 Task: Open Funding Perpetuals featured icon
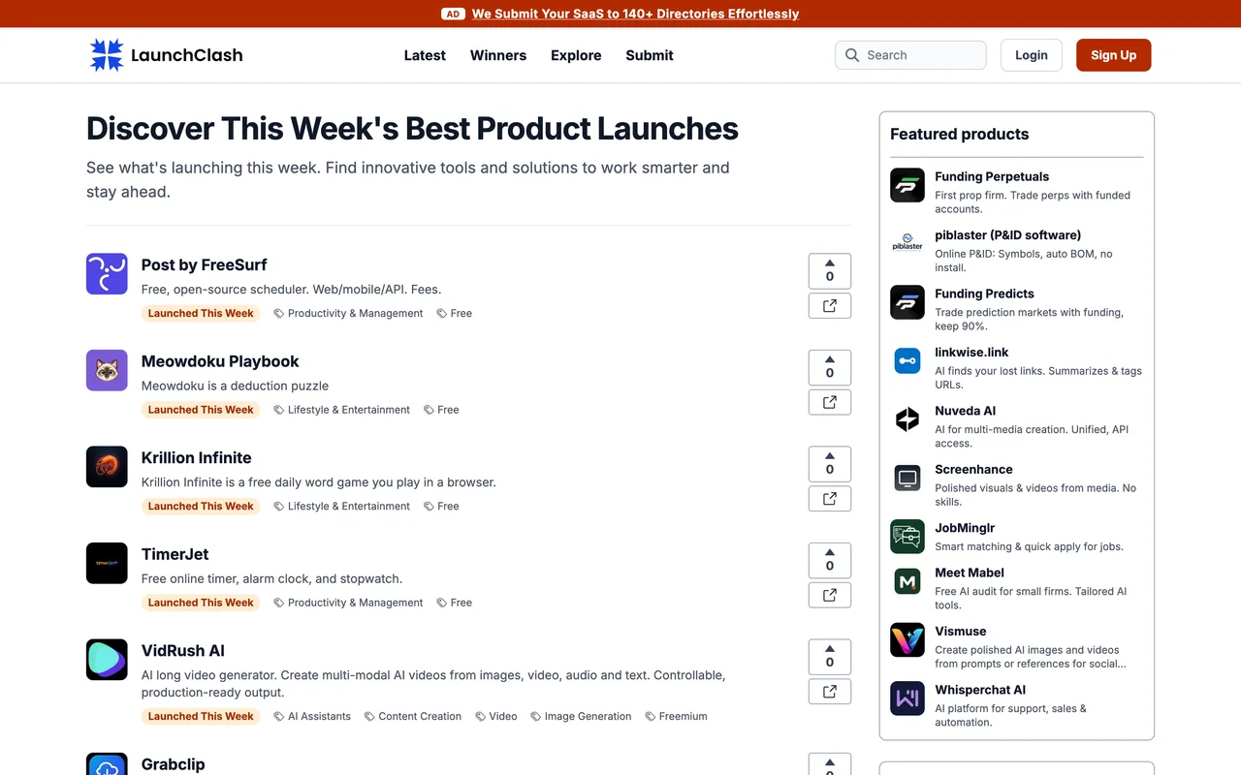907,185
